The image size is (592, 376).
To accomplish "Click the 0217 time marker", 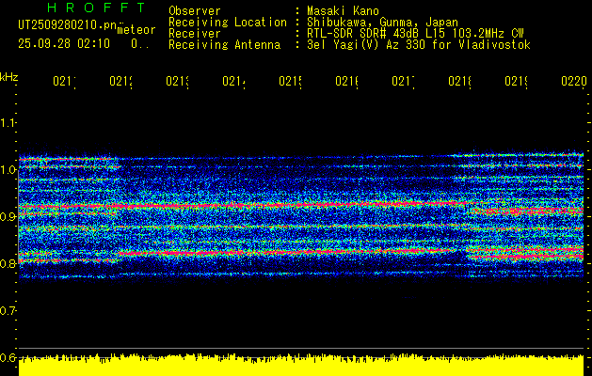I will (x=403, y=81).
